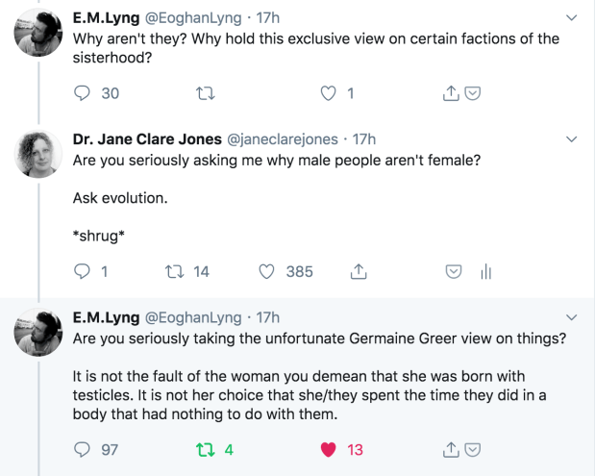Share the Germaine Greer tweet

(450, 449)
